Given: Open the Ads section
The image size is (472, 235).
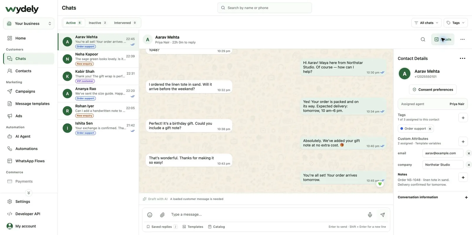Looking at the screenshot, I should coord(29,116).
